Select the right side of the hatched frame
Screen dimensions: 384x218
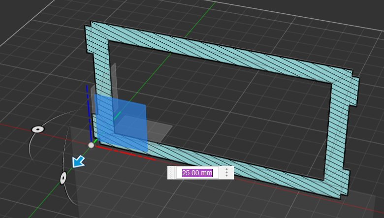pyautogui.click(x=341, y=133)
